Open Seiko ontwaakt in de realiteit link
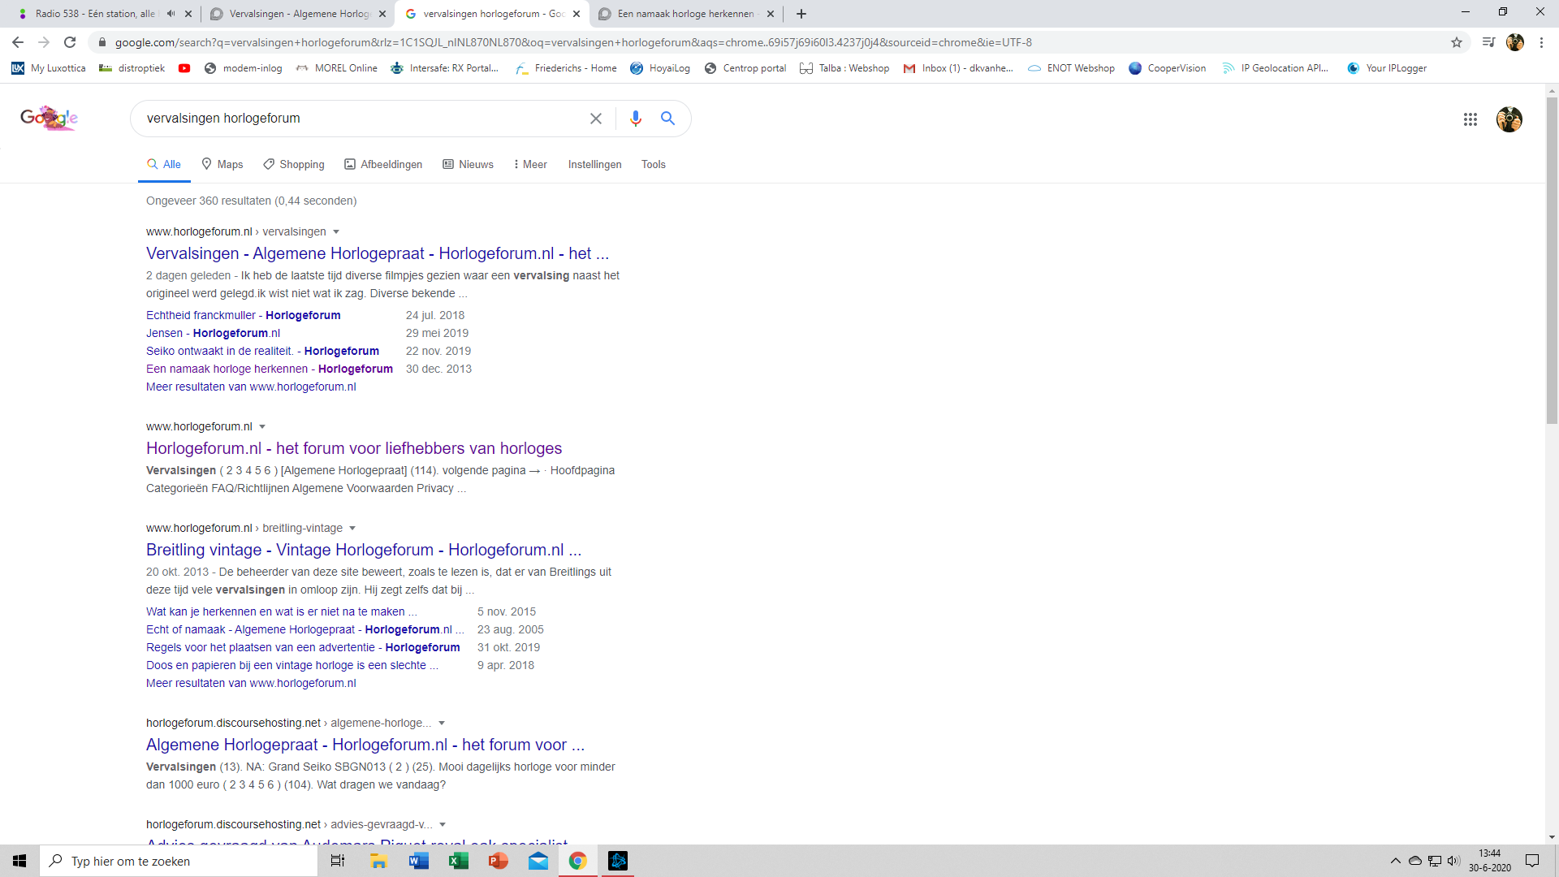Viewport: 1559px width, 877px height. click(x=262, y=351)
